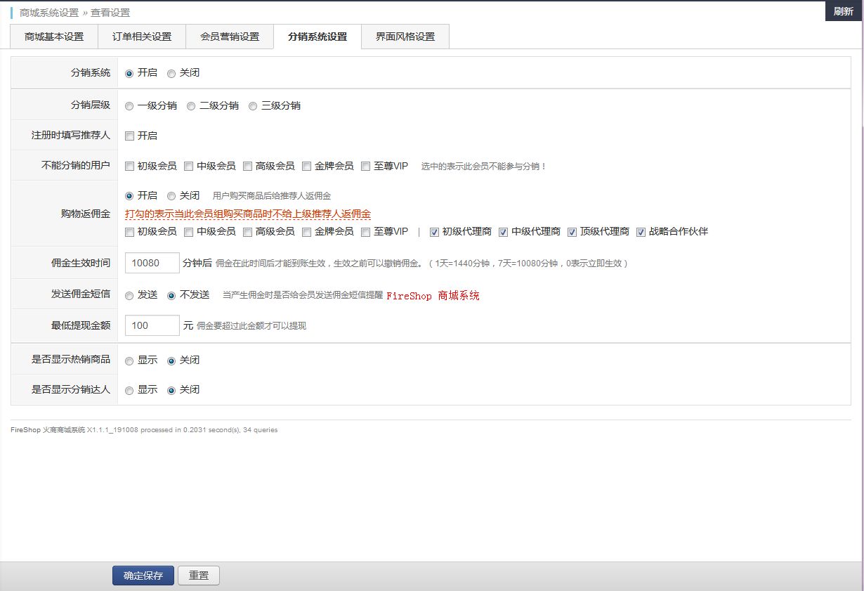Select 显示 for 是否显示分销达人

click(x=129, y=391)
